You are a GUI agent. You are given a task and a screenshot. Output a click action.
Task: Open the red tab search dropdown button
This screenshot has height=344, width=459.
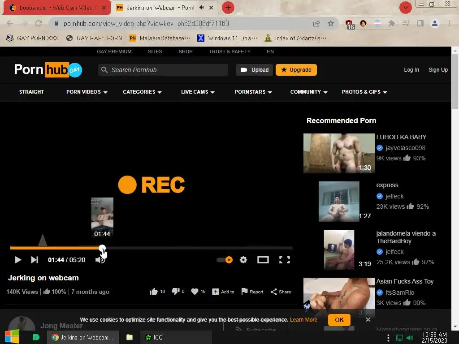pos(405,8)
